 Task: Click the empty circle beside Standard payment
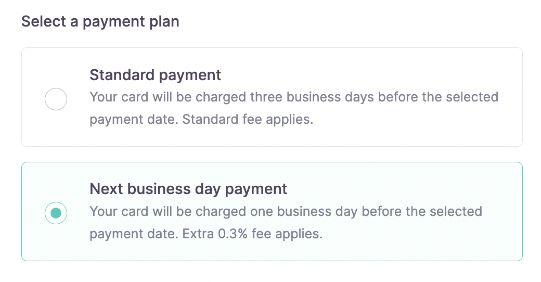(56, 99)
